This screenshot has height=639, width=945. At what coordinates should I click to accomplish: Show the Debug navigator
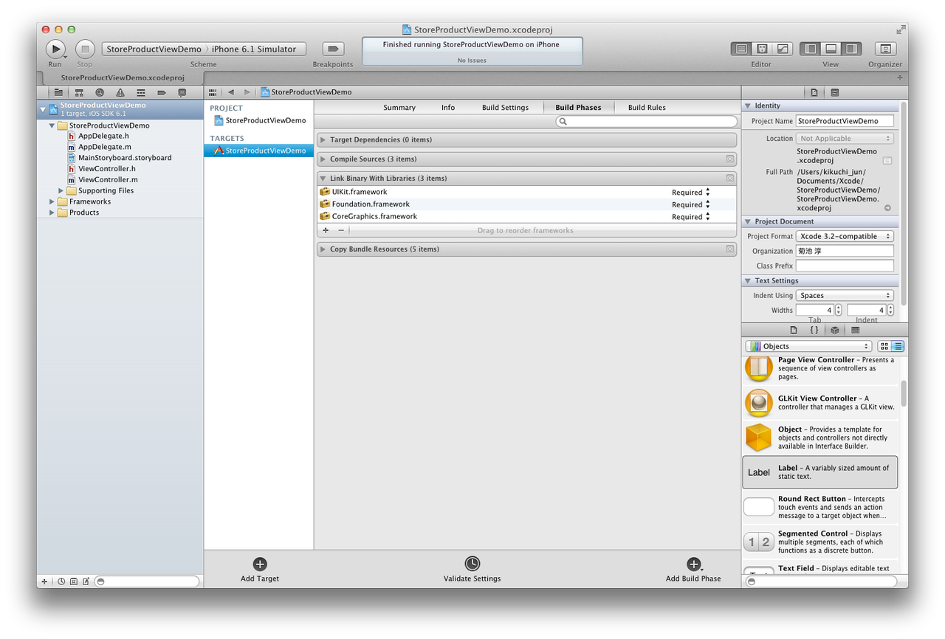(140, 92)
